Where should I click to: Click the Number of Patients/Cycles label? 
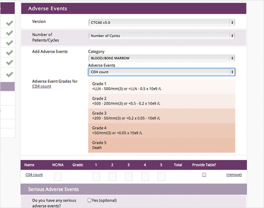45,37
